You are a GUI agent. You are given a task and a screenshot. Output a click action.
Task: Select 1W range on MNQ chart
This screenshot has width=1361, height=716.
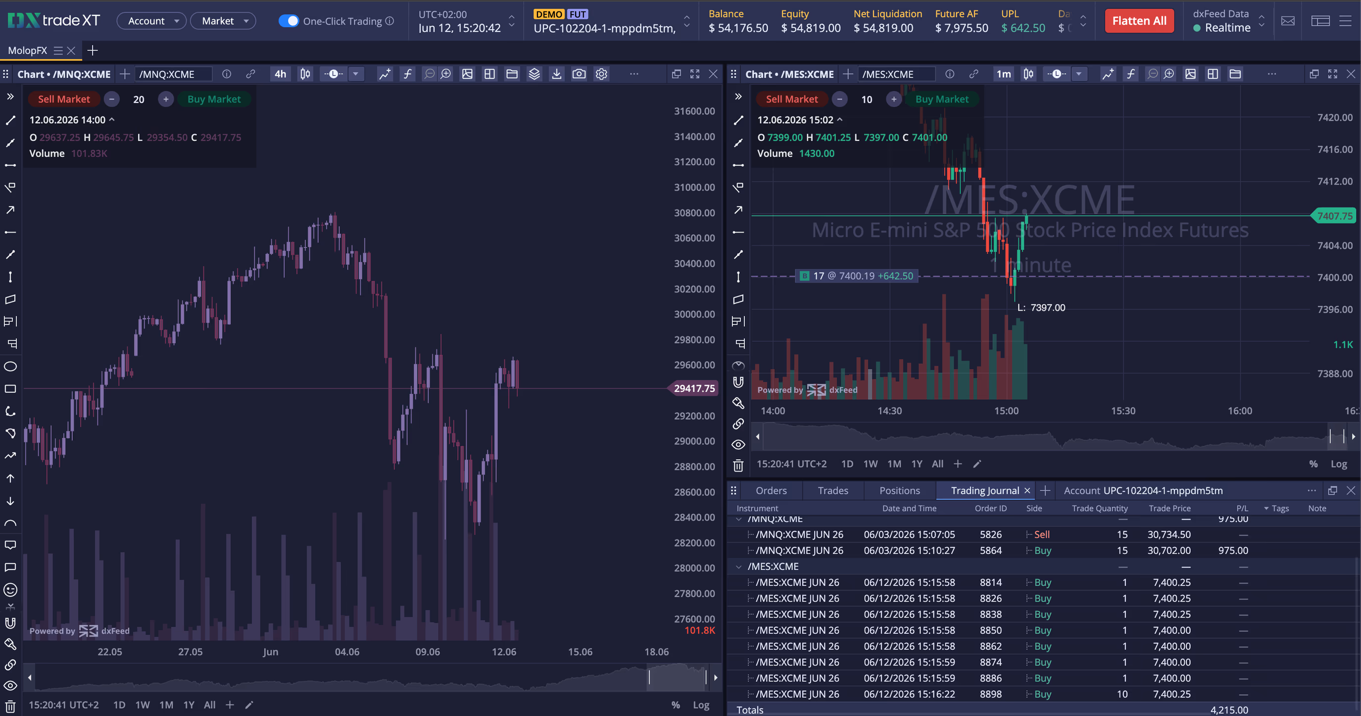point(142,705)
